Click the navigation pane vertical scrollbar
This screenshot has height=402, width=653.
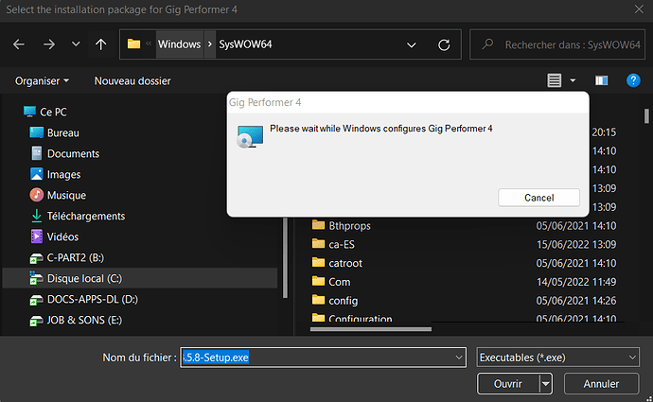(285, 257)
